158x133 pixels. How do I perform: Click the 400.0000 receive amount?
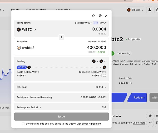(x=96, y=48)
